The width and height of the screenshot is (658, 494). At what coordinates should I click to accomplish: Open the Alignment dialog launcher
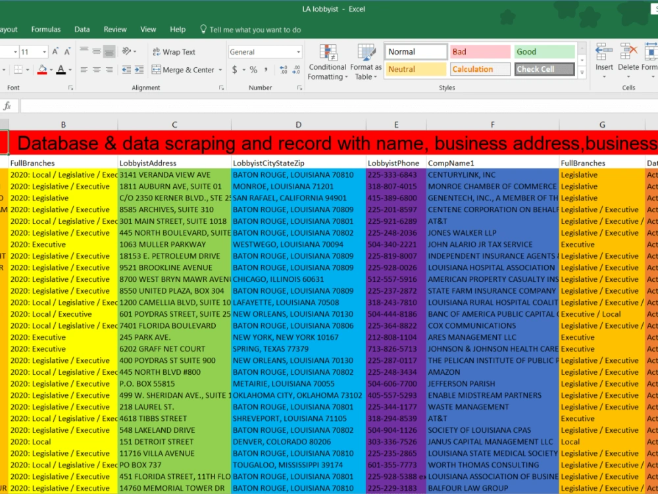pos(221,88)
